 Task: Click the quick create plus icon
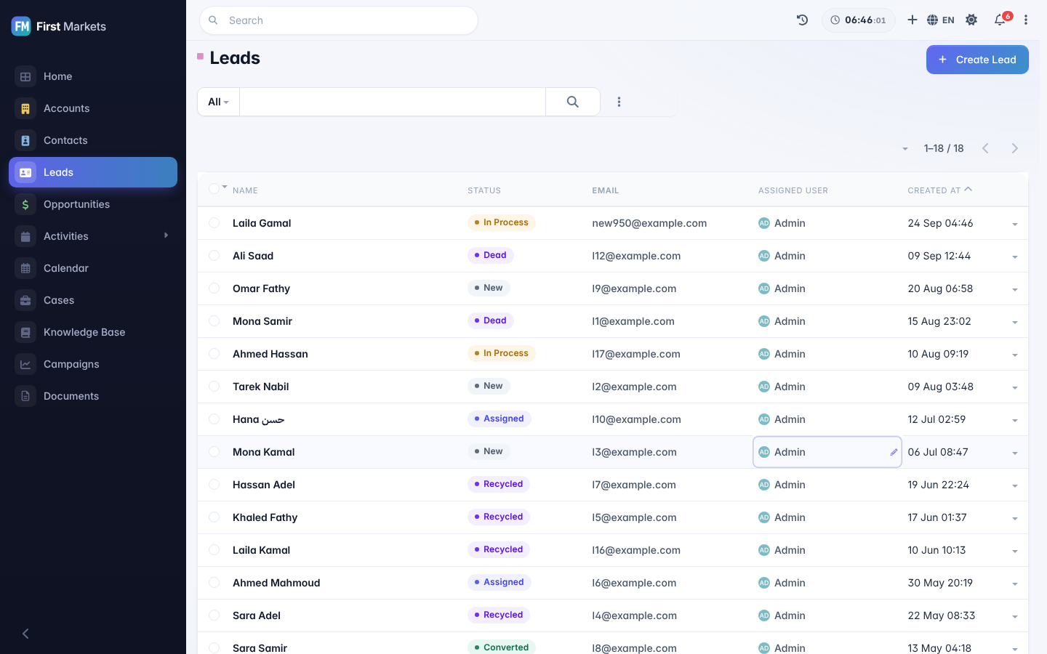click(912, 20)
